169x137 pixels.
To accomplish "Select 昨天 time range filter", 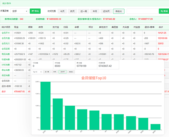I will pos(72,11).
